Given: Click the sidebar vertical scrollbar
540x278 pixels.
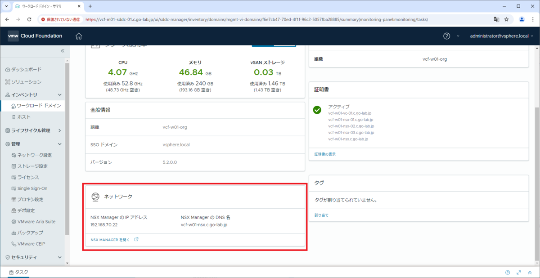Looking at the screenshot, I should [x=67, y=148].
